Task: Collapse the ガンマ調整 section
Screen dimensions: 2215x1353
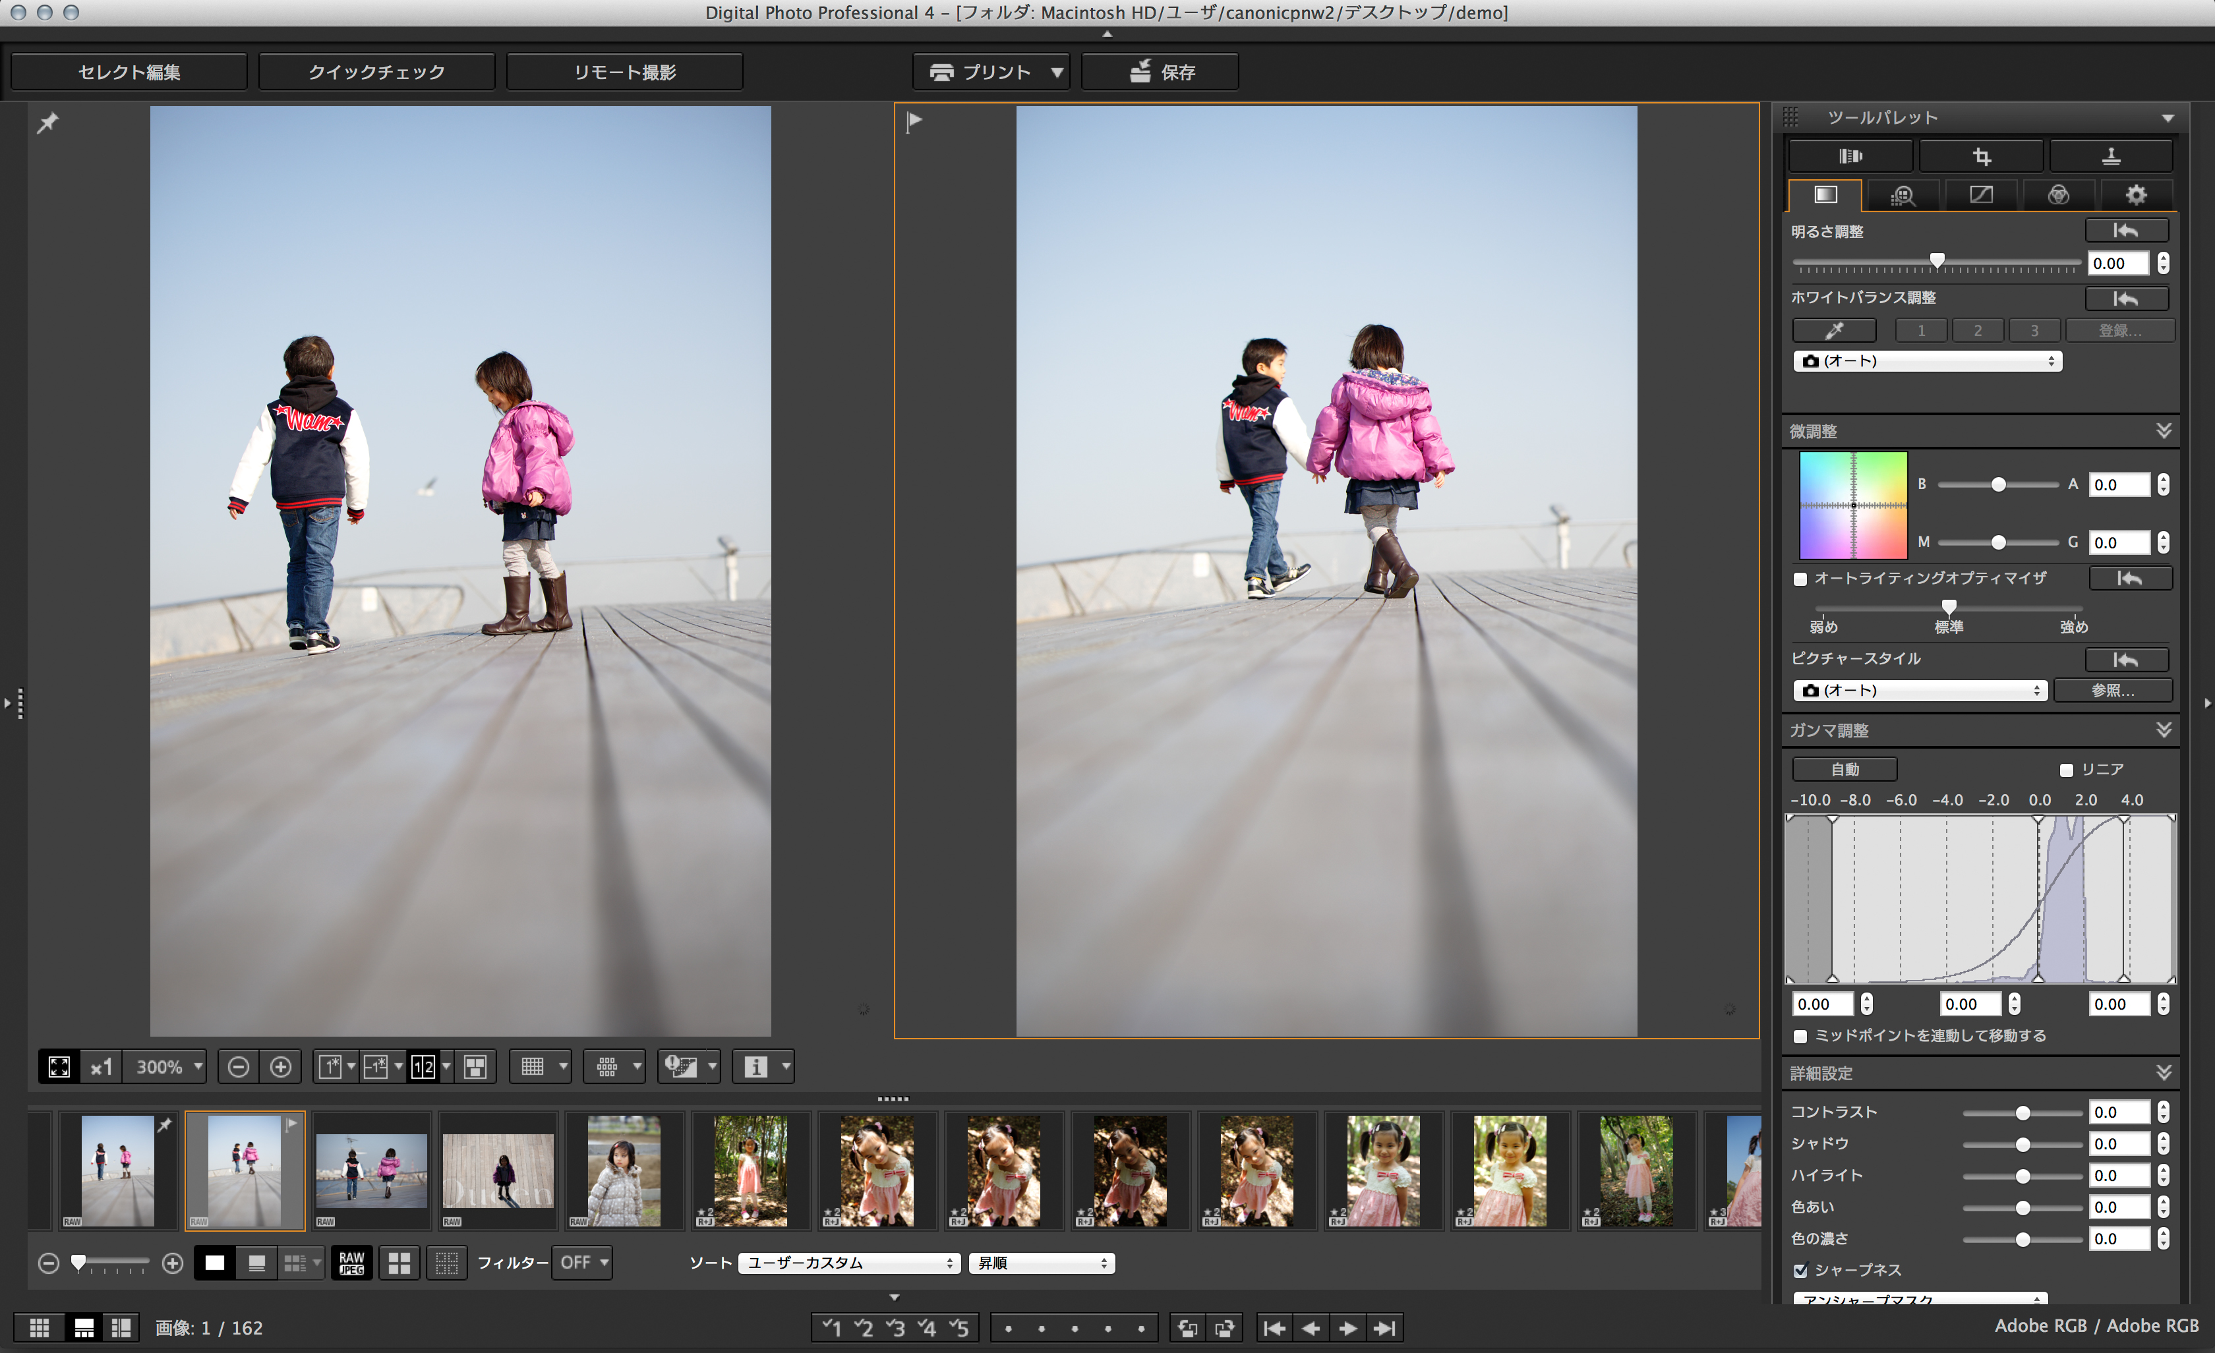Action: tap(2164, 730)
